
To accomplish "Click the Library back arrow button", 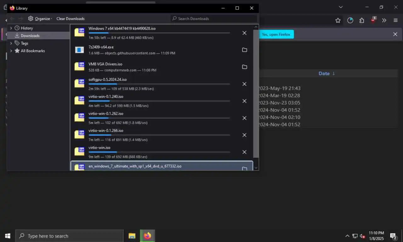I will tap(12, 19).
